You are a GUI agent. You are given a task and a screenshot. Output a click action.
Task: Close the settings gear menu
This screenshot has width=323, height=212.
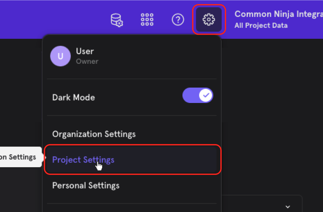(x=209, y=19)
